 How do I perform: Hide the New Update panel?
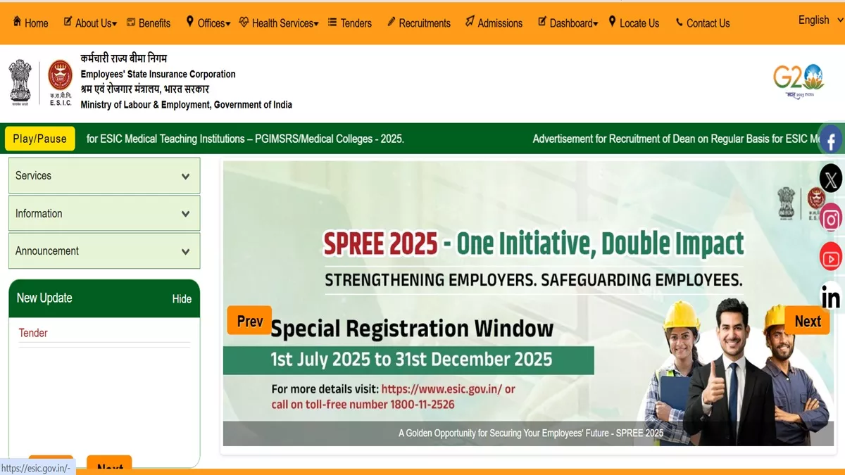click(x=182, y=299)
